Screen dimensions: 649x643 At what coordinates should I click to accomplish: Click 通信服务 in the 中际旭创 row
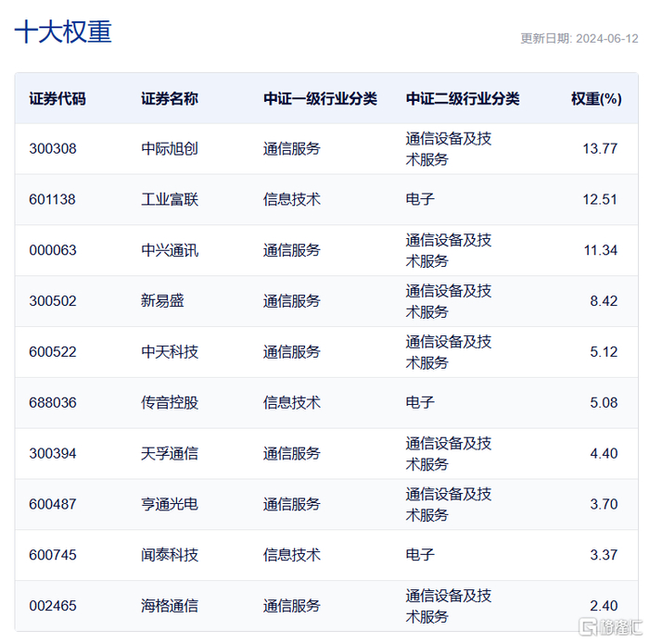click(x=291, y=148)
